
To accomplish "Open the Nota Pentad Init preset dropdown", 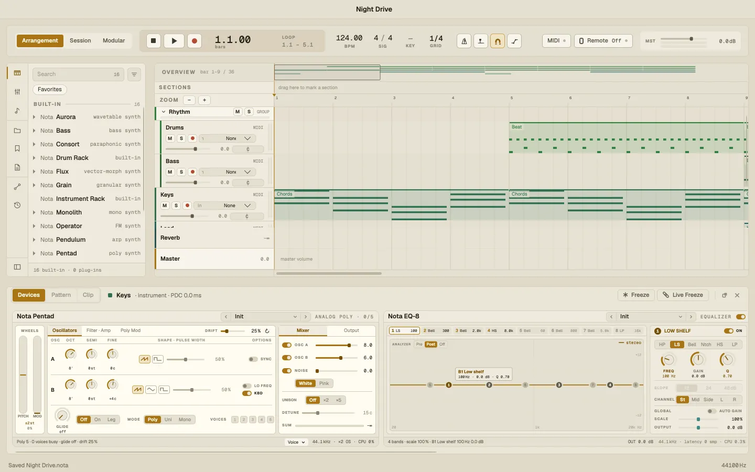I will click(x=266, y=317).
